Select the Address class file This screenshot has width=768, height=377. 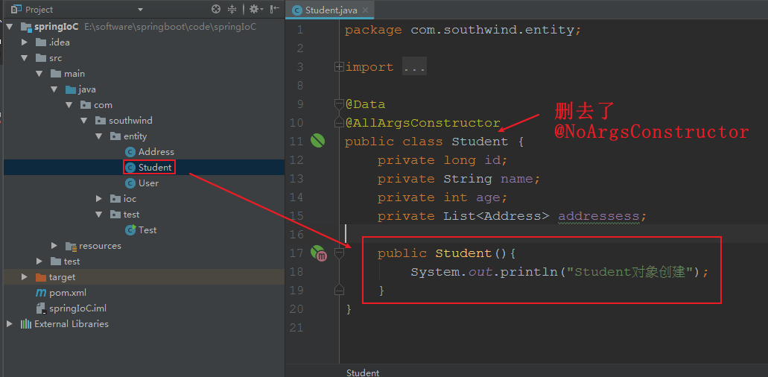(x=156, y=152)
